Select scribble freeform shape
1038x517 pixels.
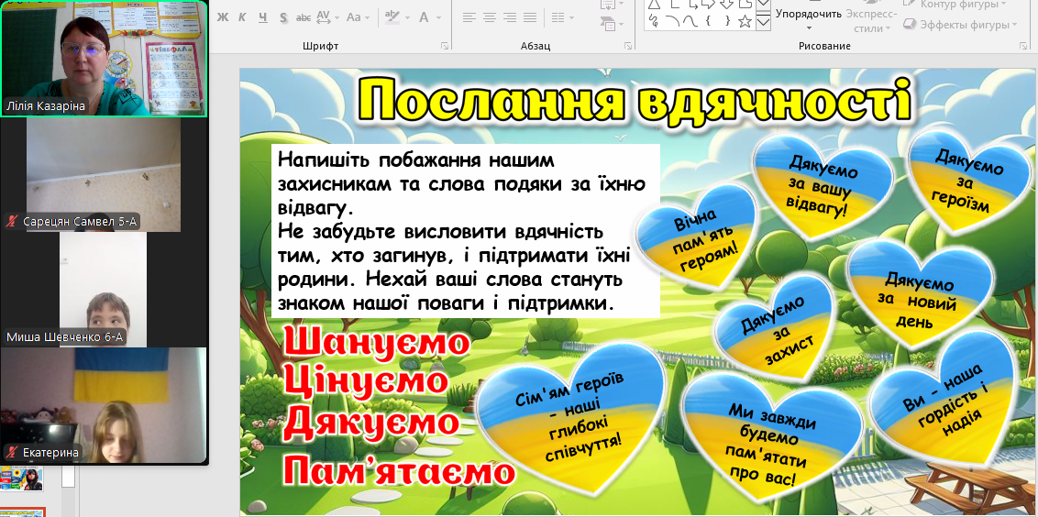click(654, 21)
